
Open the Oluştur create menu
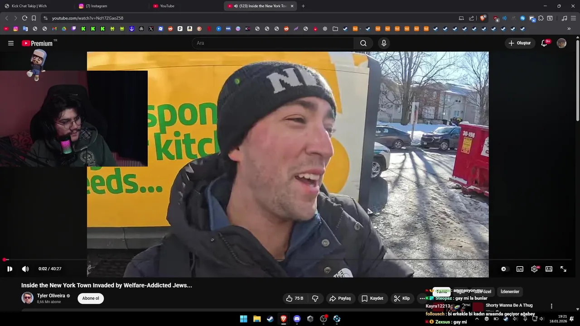coord(520,43)
